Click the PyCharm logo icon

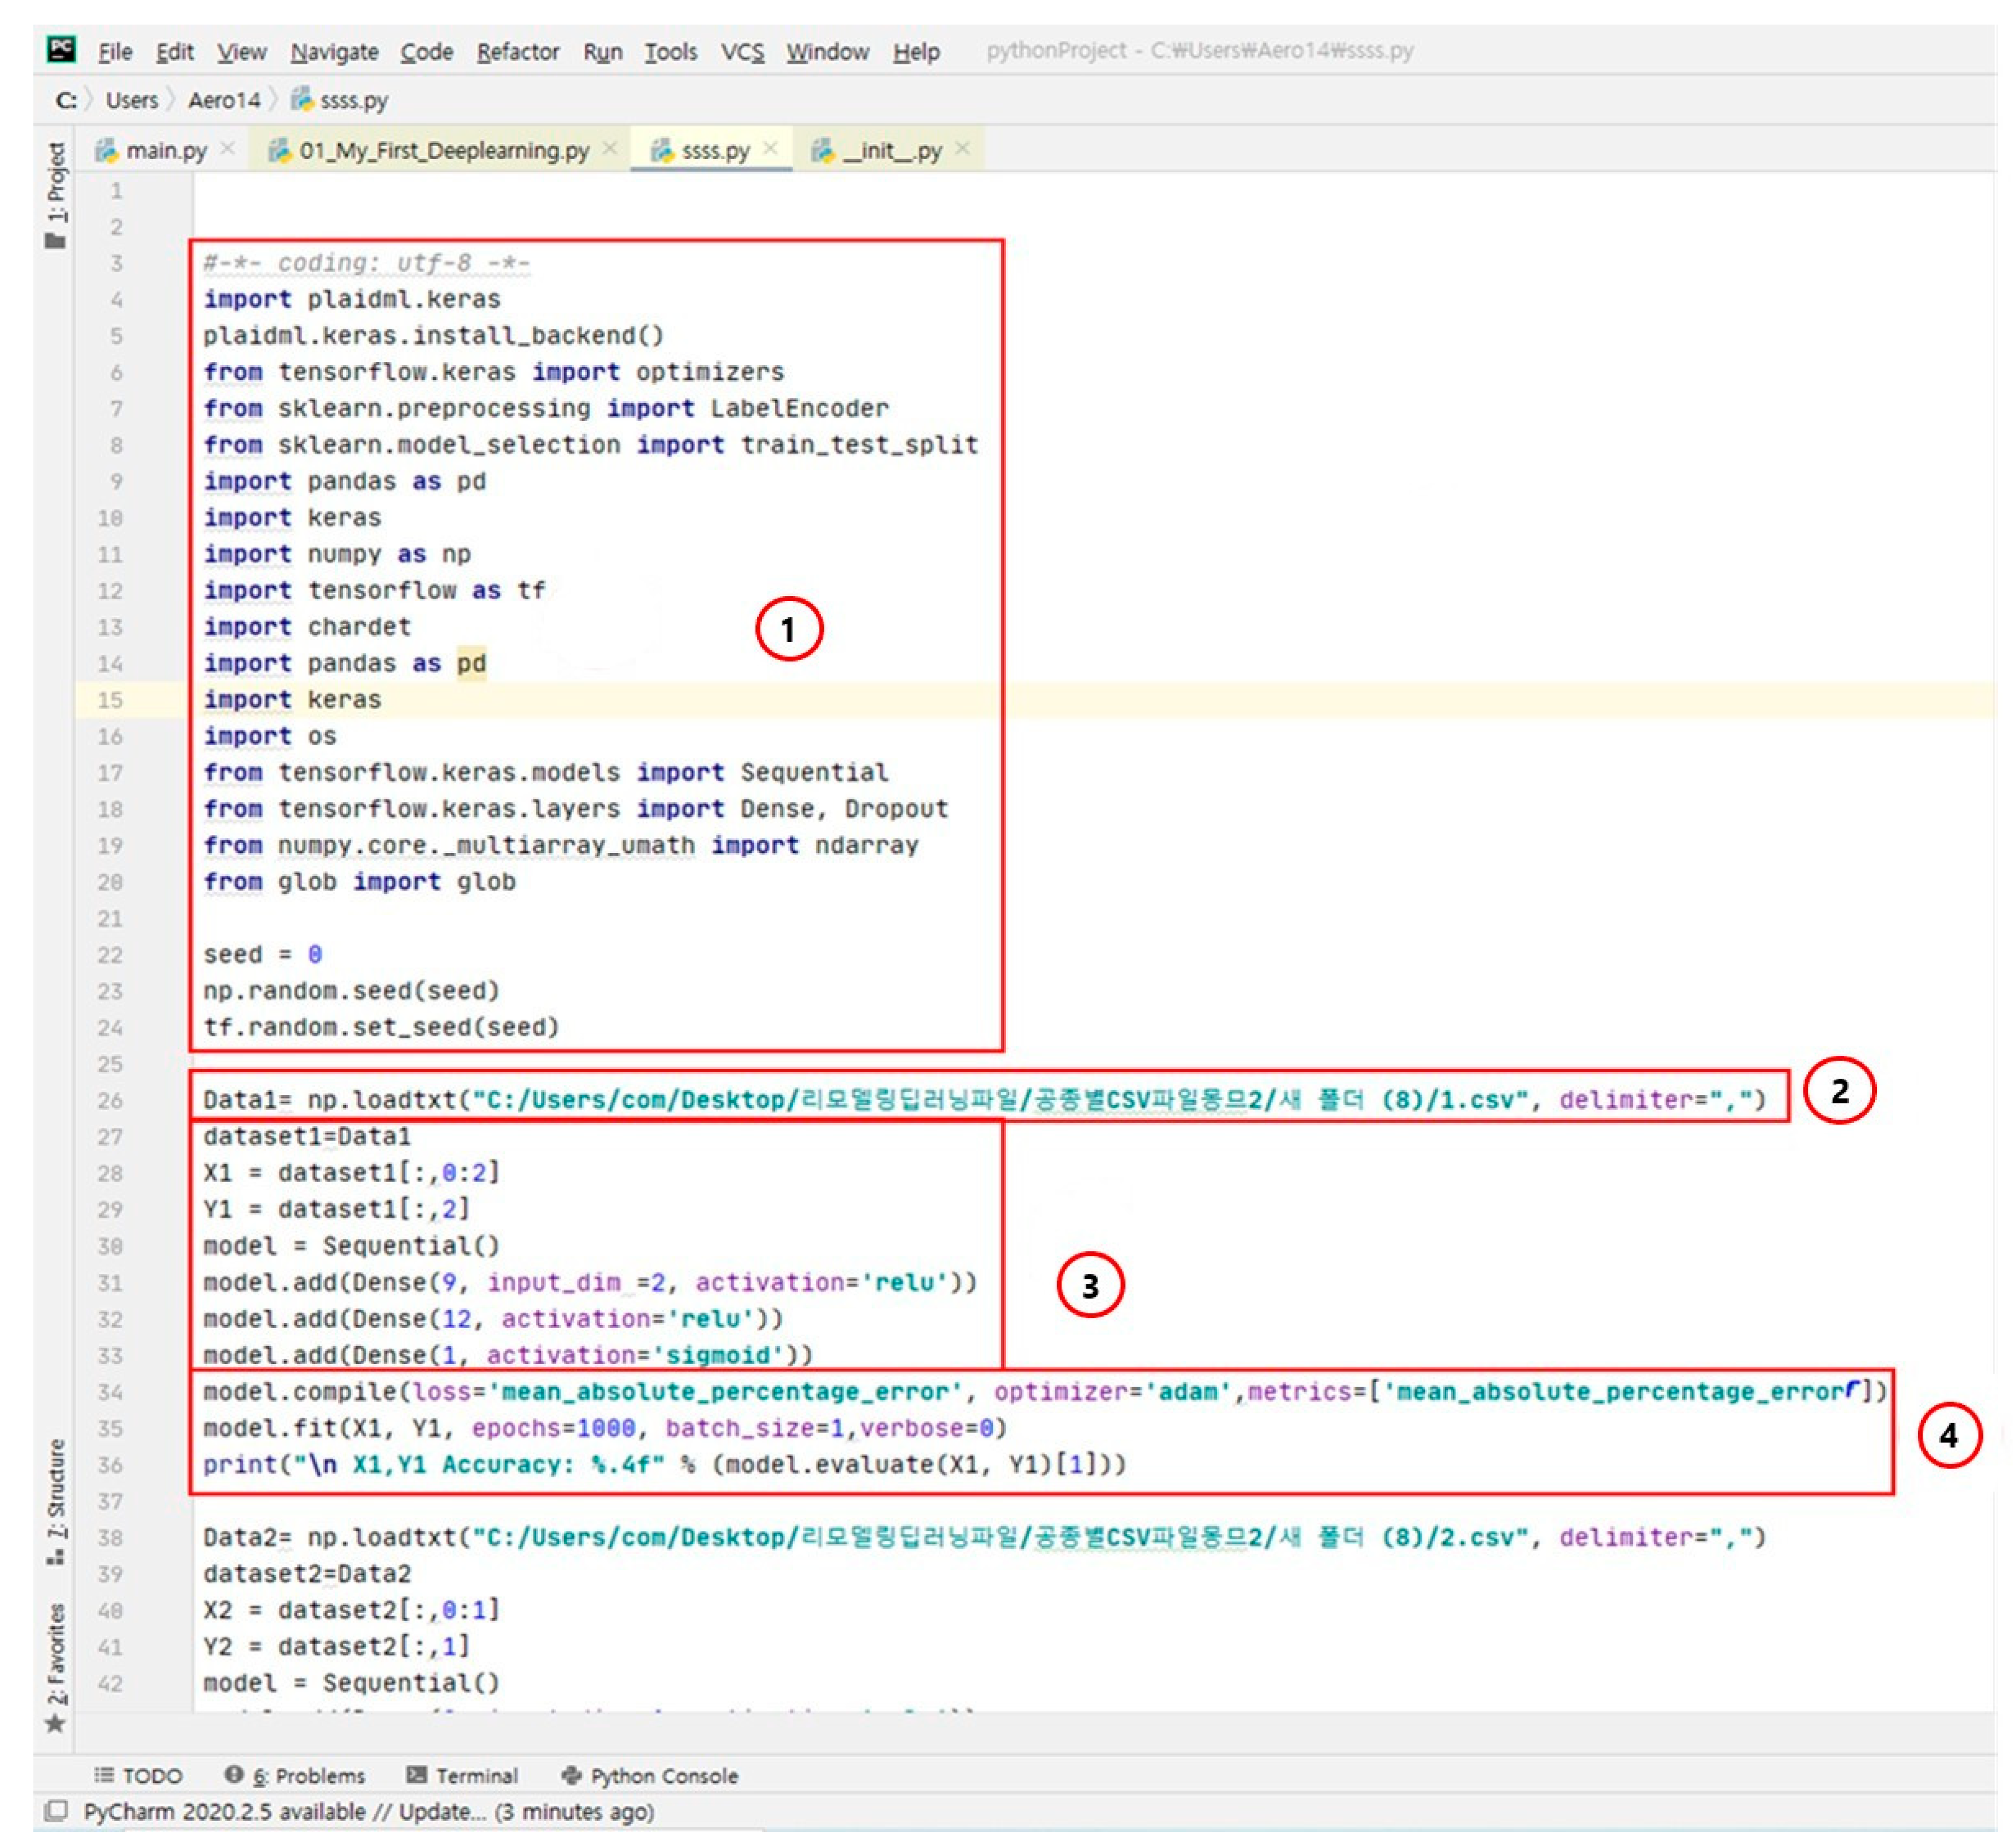coord(61,49)
